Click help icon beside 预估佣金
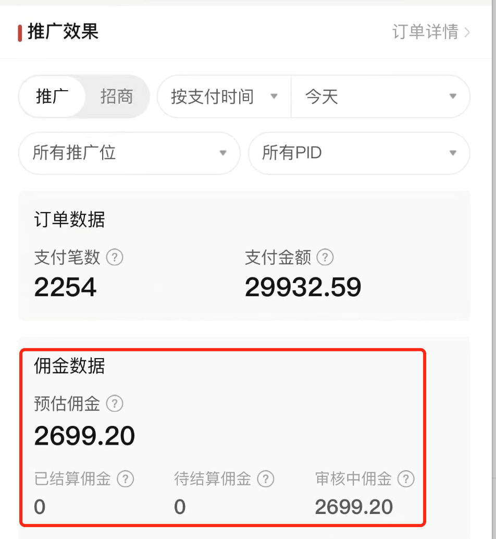The image size is (496, 539). pyautogui.click(x=115, y=403)
